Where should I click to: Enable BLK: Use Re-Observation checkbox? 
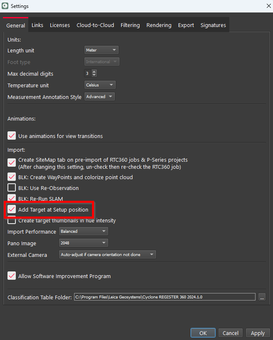12,188
